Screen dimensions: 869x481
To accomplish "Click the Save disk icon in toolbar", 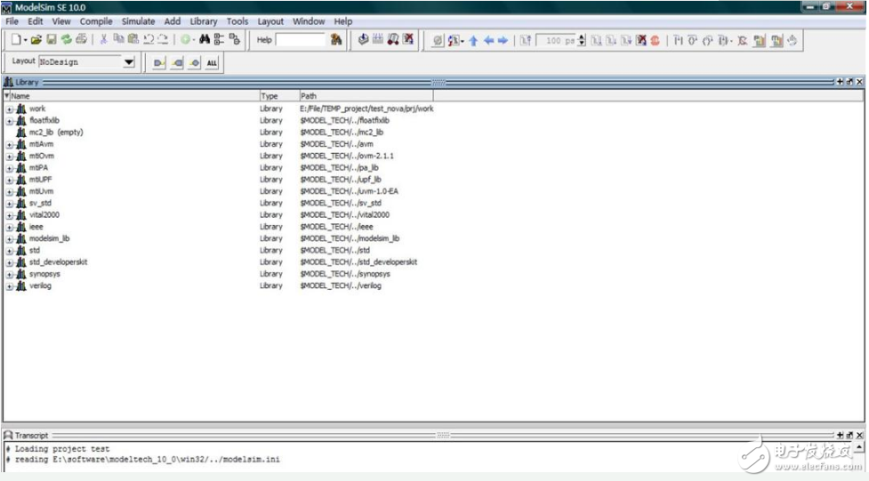I will click(52, 40).
